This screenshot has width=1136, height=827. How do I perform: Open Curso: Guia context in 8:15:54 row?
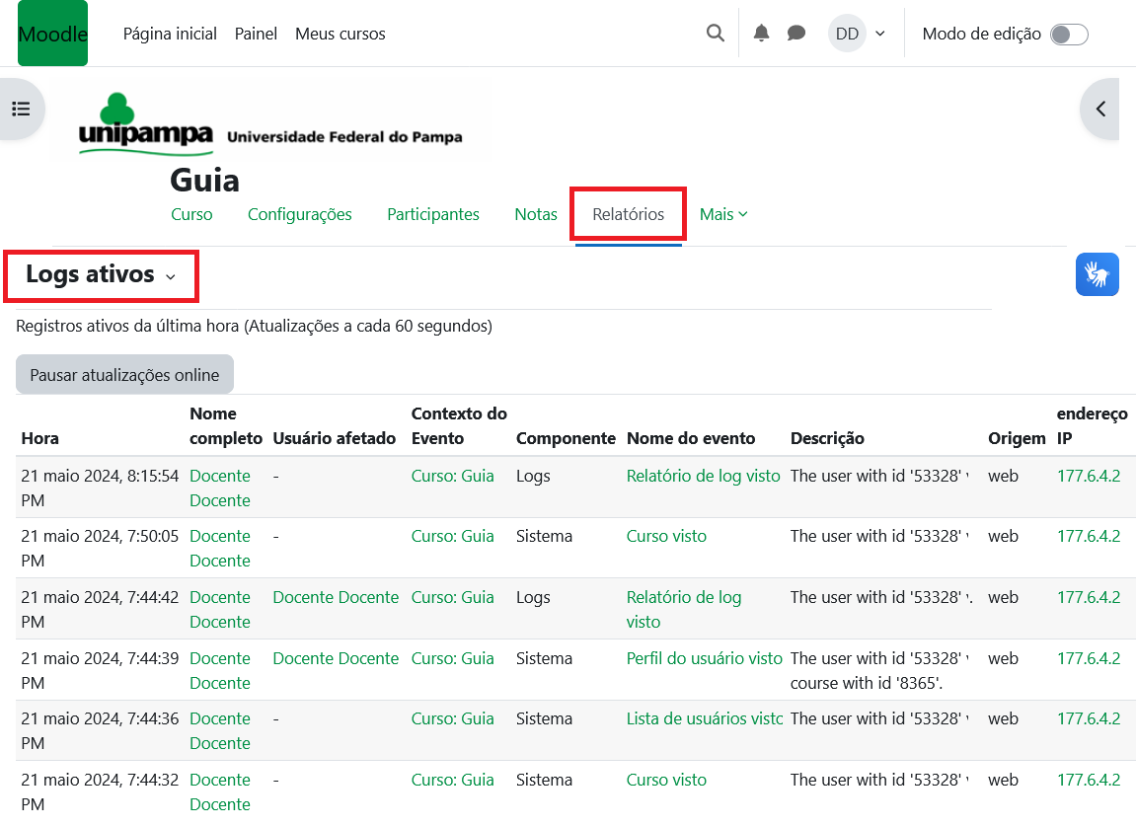(x=453, y=476)
